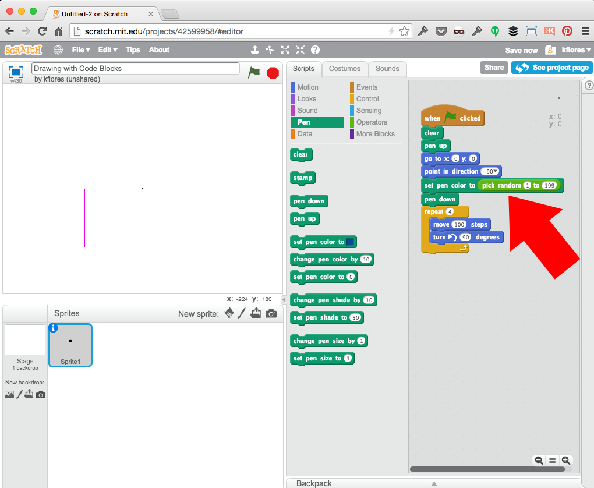Select the Grow sprite tool
This screenshot has height=488, width=594.
(x=285, y=49)
